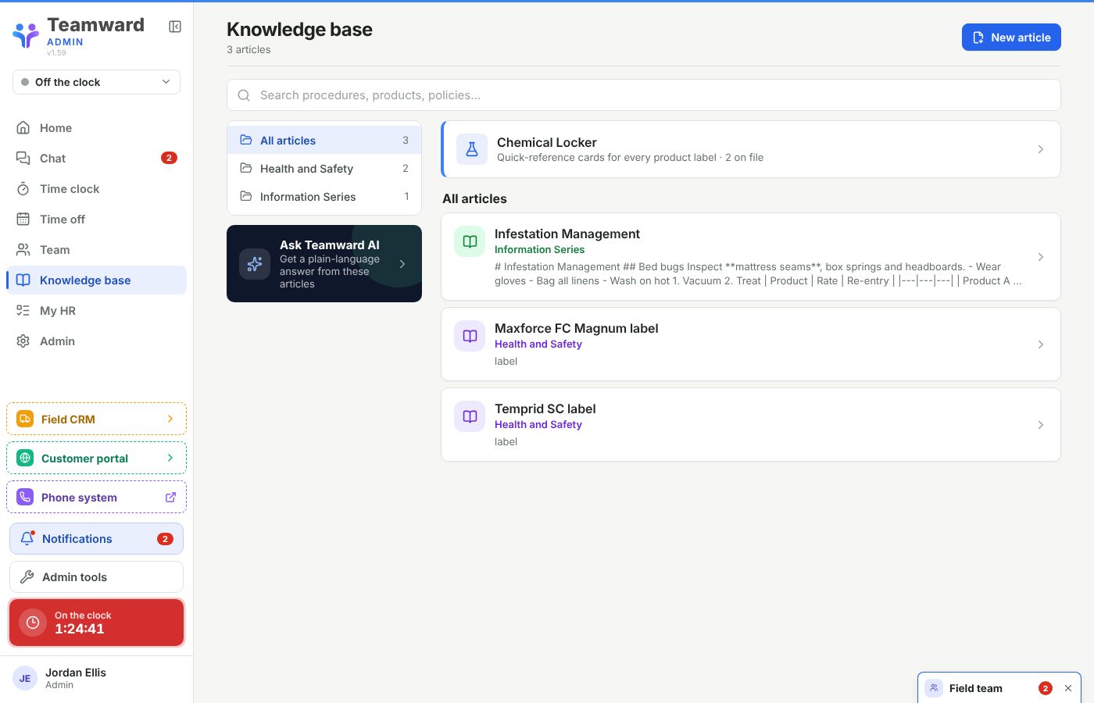Select Knowledge base in sidebar

pos(96,280)
